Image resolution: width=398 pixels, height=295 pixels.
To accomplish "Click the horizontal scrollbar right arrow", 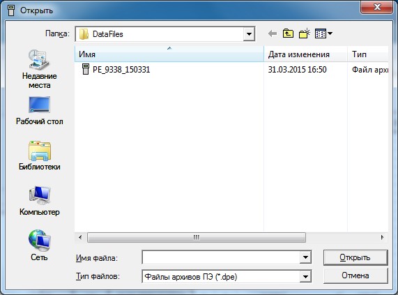I will 382,238.
